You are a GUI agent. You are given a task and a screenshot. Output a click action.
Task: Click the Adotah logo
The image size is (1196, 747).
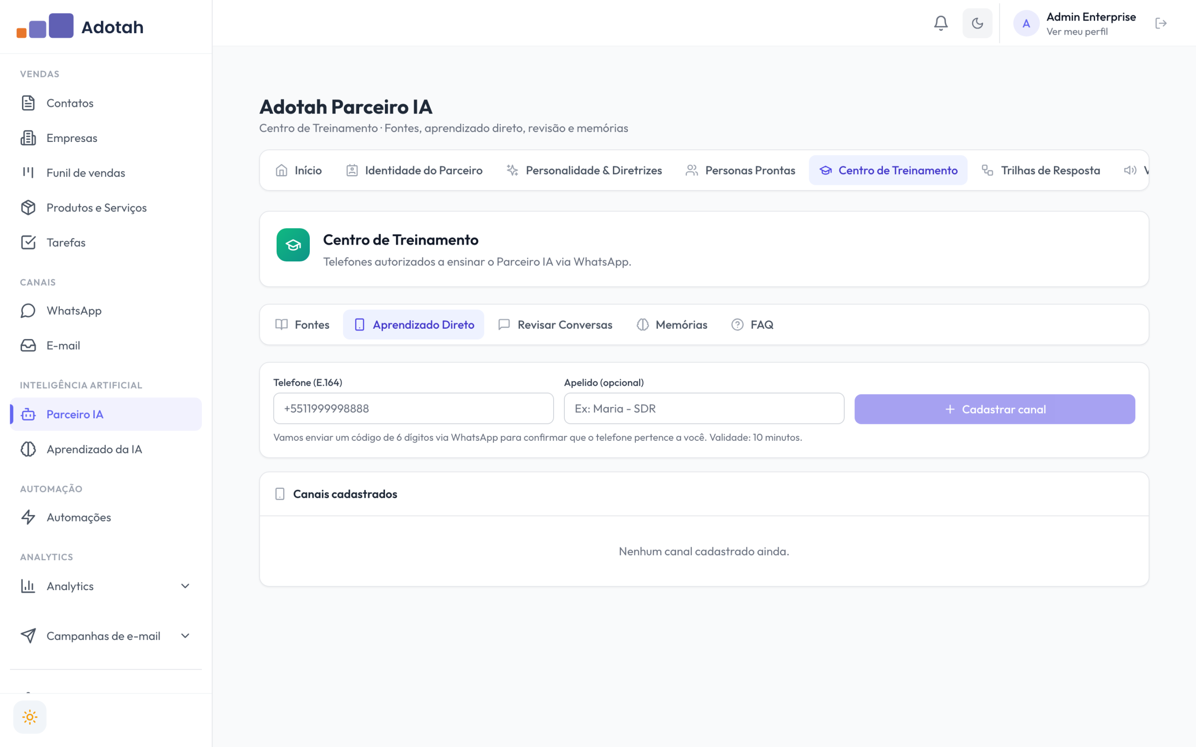(80, 26)
